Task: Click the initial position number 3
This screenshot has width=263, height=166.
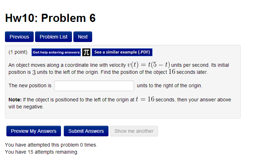Action: coord(34,72)
